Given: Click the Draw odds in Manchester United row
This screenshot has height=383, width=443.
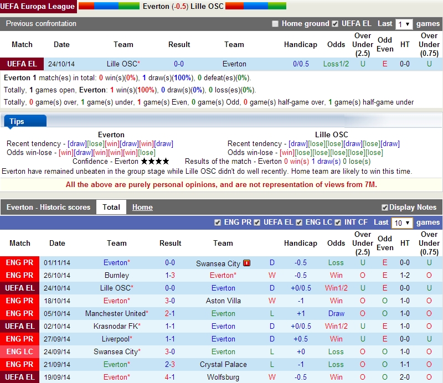Looking at the screenshot, I should point(336,313).
